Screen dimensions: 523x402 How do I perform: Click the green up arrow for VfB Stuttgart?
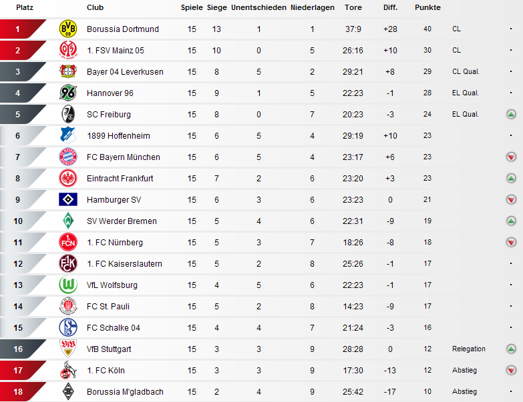(x=511, y=349)
